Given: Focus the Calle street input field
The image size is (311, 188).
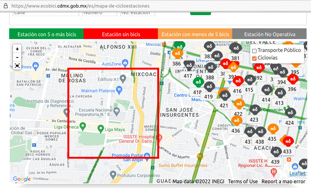Looking at the screenshot, I should [46, 14].
